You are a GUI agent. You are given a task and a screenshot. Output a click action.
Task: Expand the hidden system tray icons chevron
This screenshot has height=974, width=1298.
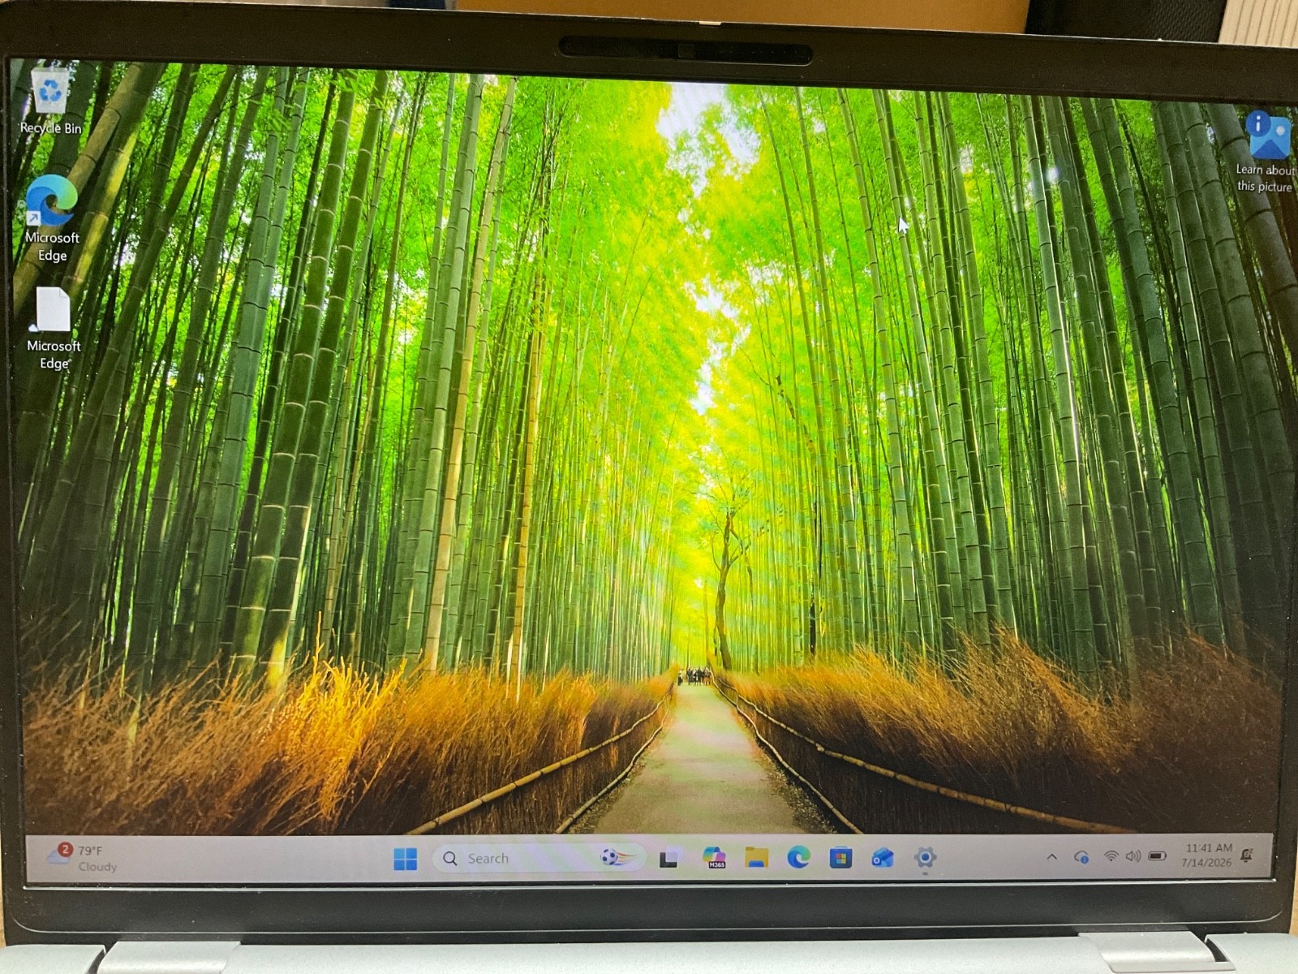point(1052,857)
